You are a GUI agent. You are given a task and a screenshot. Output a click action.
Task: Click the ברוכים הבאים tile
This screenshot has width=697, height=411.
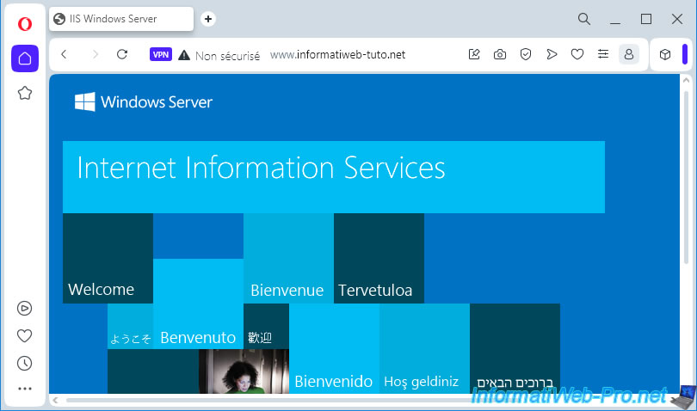(515, 348)
